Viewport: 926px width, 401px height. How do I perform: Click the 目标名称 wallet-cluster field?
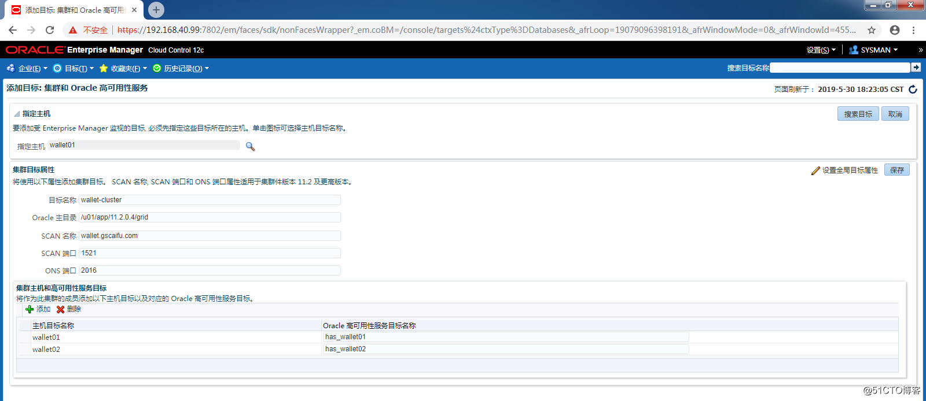point(210,200)
